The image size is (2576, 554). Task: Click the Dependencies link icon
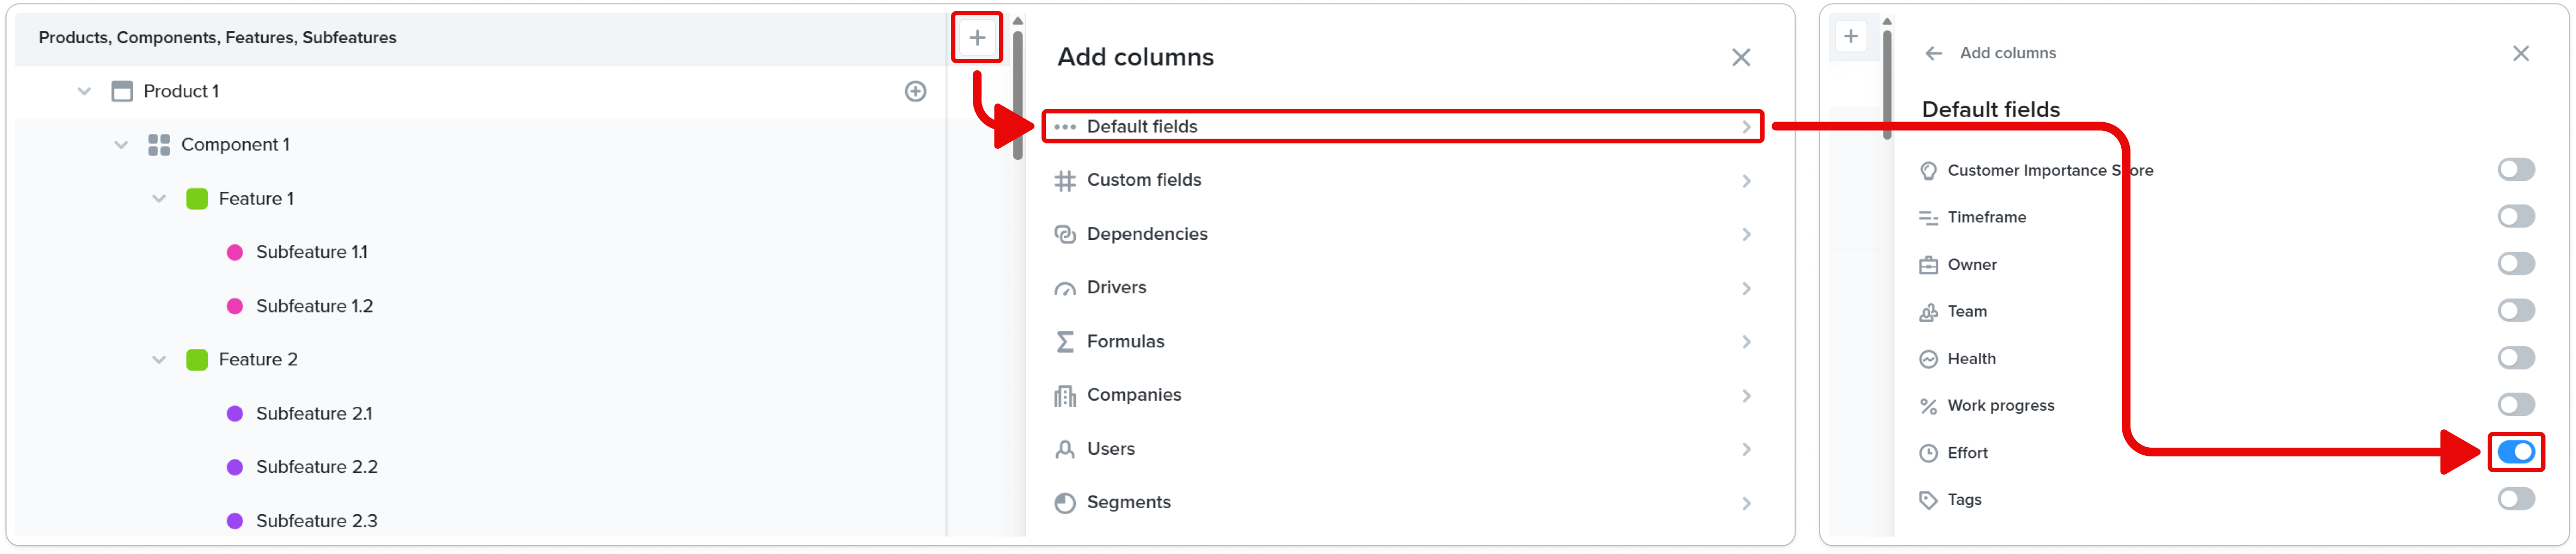[x=1065, y=234]
